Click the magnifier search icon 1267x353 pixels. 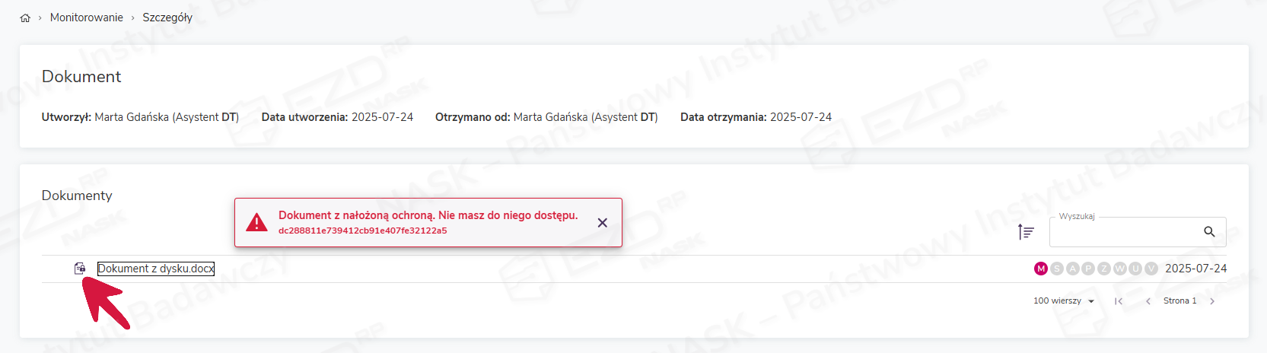click(x=1209, y=232)
